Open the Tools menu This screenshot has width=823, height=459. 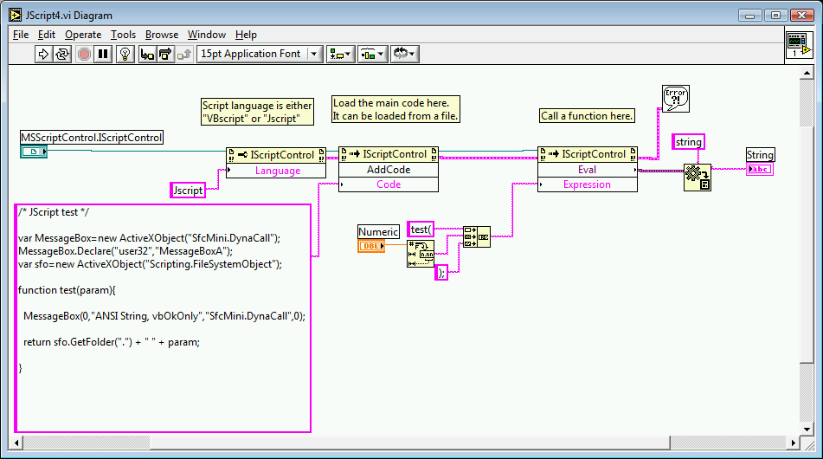[123, 35]
